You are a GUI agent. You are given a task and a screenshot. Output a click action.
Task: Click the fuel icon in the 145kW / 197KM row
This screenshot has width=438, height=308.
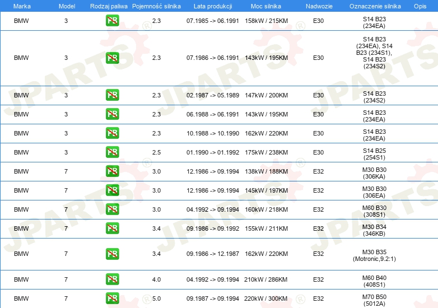coord(112,190)
